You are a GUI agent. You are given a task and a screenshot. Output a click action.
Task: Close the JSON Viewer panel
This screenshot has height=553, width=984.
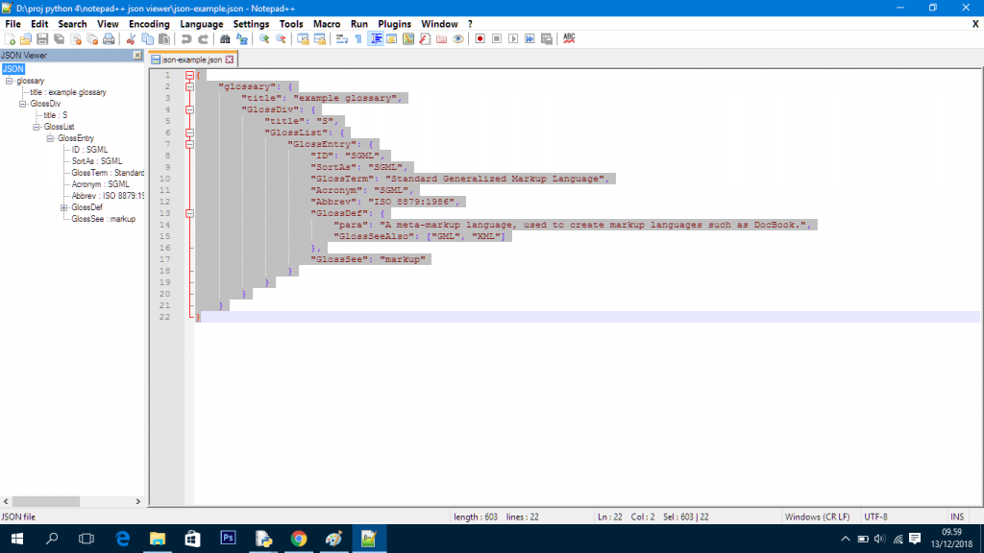[136, 56]
